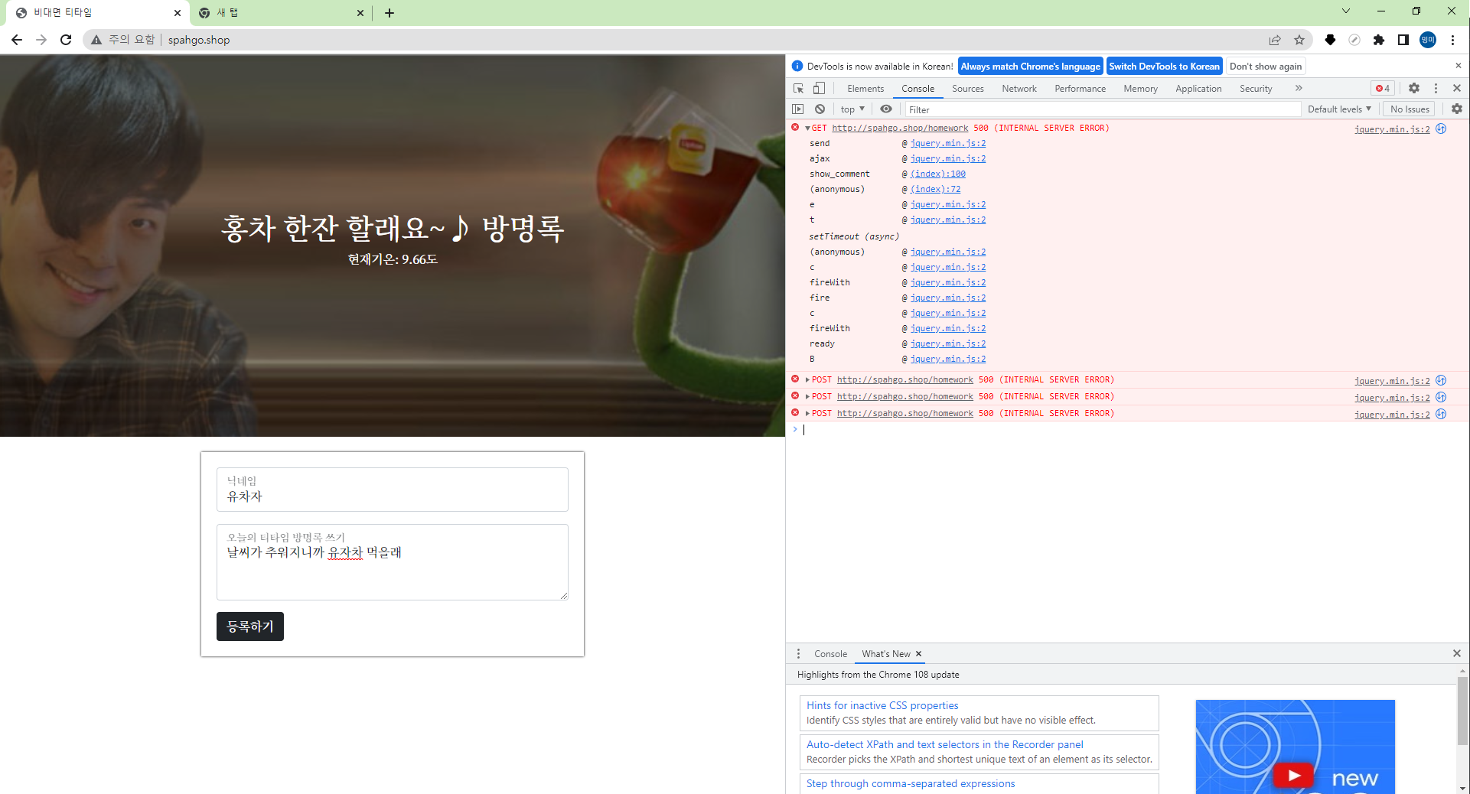The height and width of the screenshot is (794, 1470).
Task: Click the error count badge showing 4
Action: tap(1383, 89)
